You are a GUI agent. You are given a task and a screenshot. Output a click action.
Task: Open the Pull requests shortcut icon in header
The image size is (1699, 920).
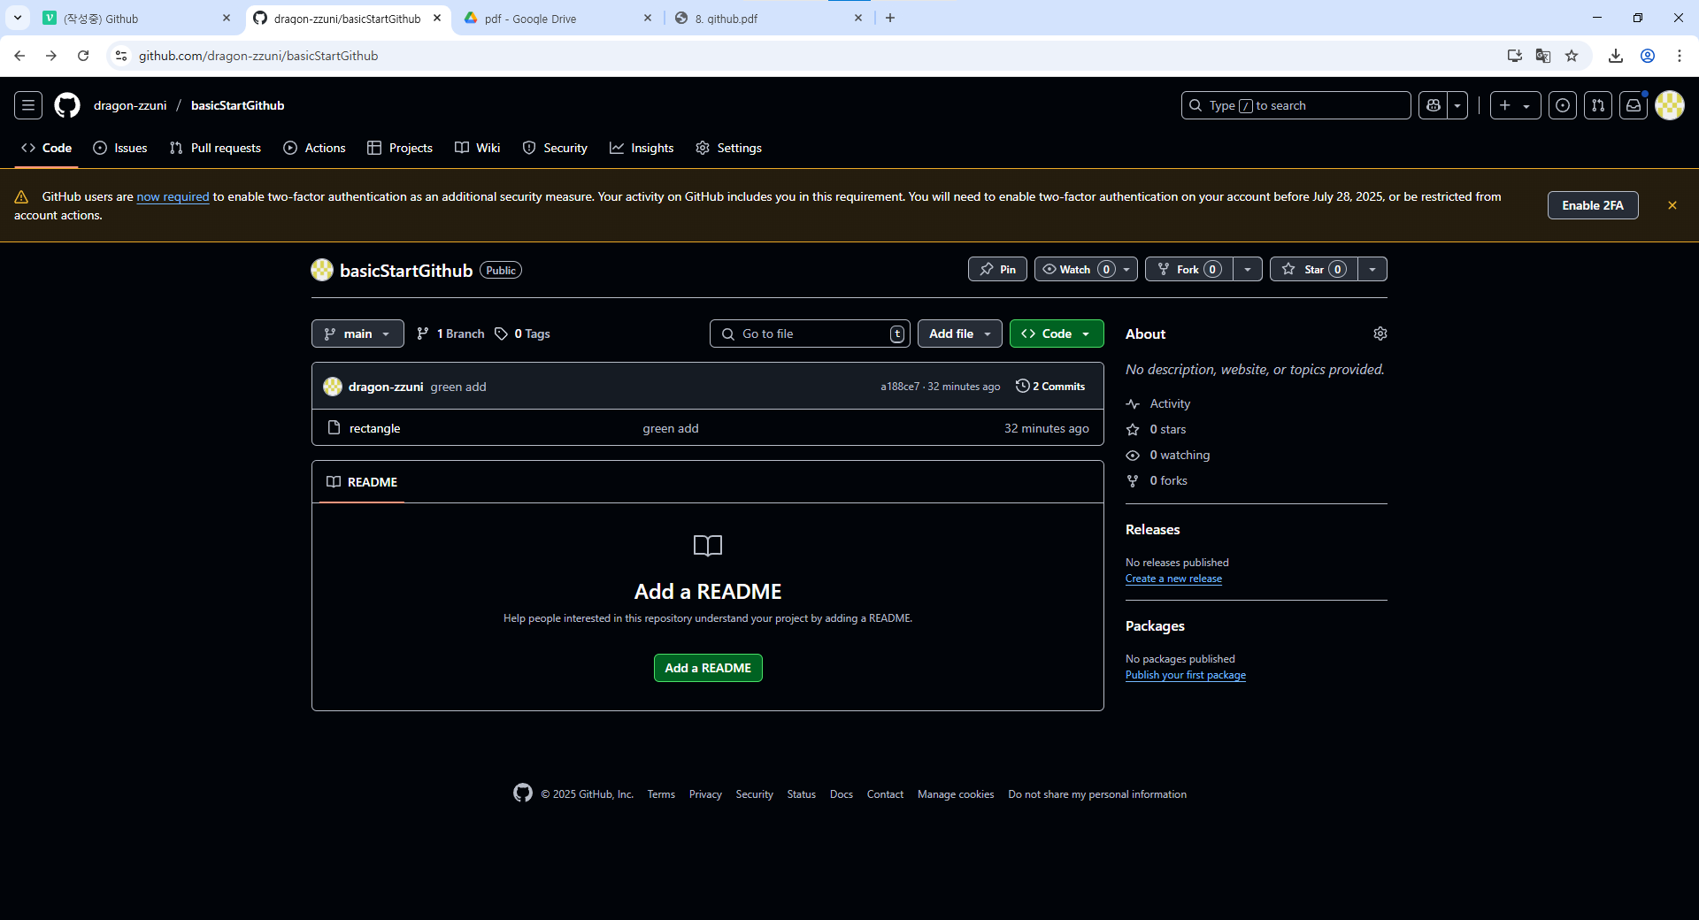[1598, 105]
